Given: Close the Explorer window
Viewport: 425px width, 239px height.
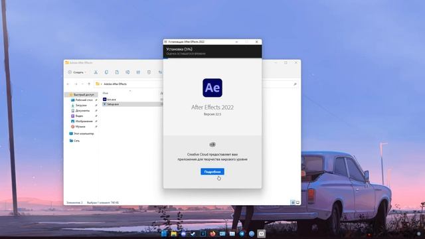Looking at the screenshot, I should [x=296, y=62].
